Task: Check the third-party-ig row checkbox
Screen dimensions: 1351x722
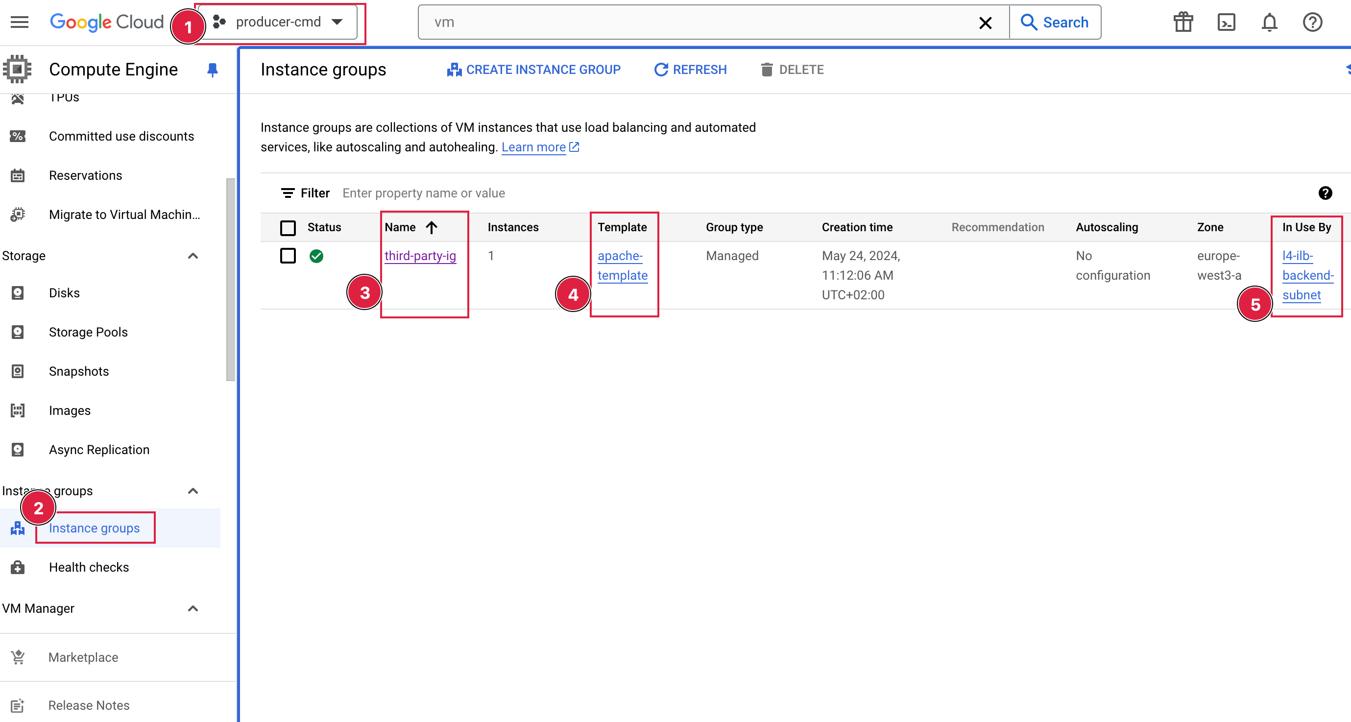Action: [288, 256]
